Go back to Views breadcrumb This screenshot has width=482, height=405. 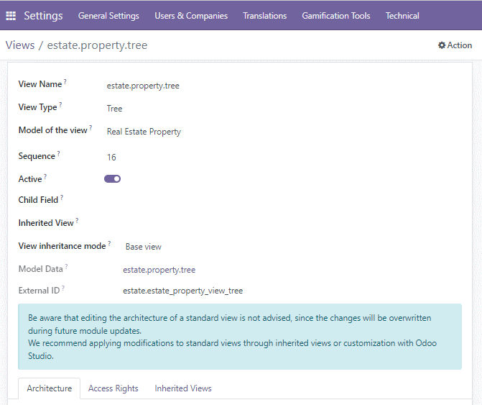[20, 45]
